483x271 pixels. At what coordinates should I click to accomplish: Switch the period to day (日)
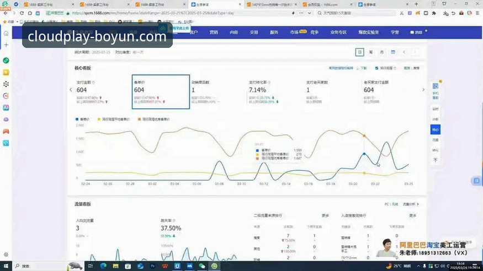tap(359, 52)
